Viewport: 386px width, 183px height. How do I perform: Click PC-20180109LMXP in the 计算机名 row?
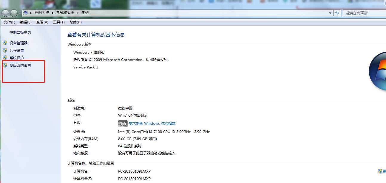[x=134, y=171]
